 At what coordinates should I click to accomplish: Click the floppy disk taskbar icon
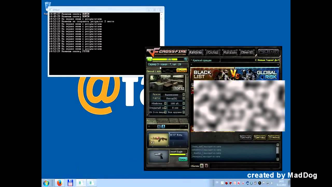(x=70, y=183)
